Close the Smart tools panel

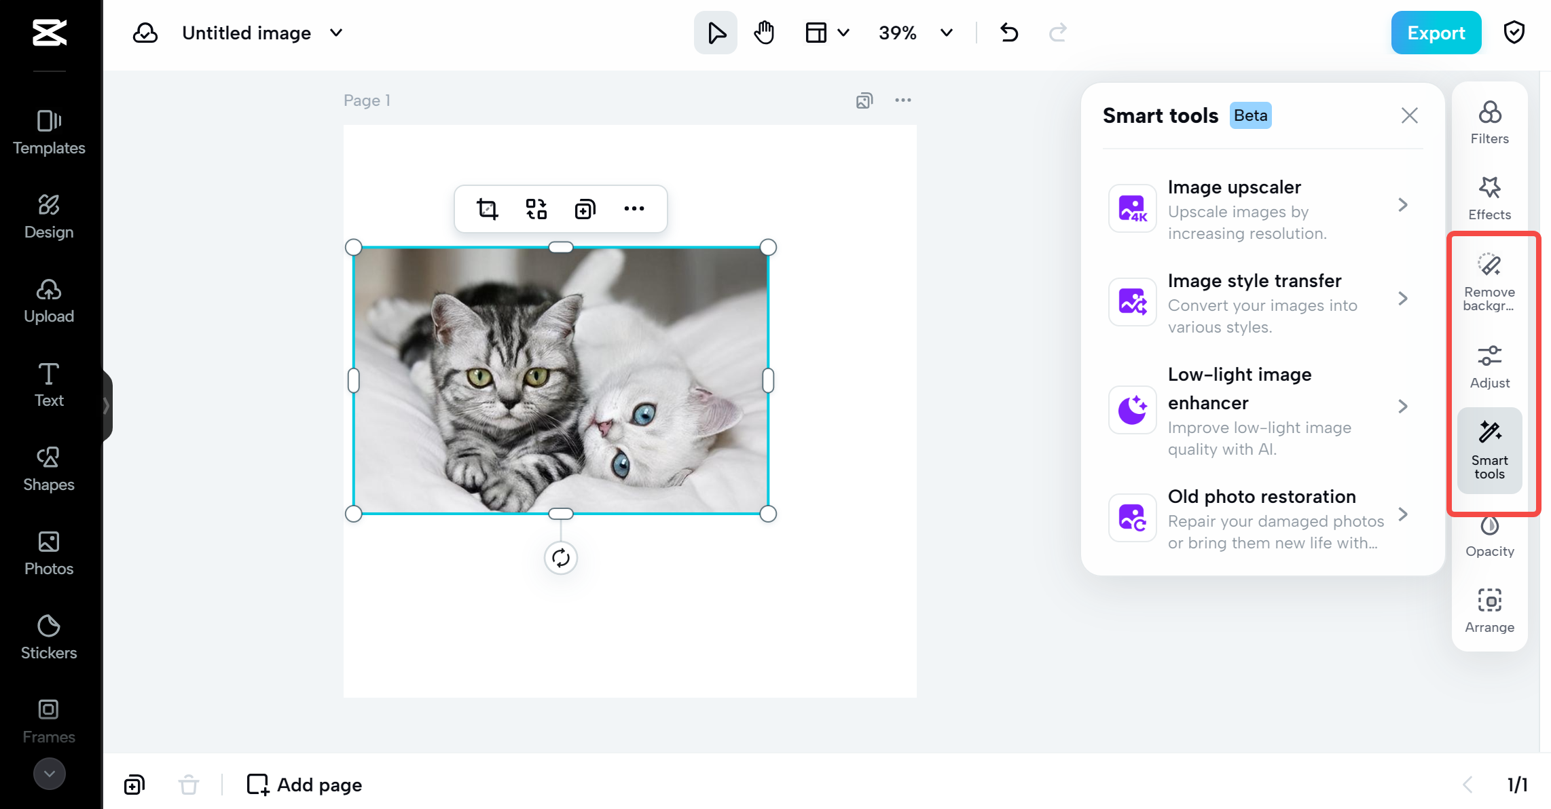pos(1409,115)
